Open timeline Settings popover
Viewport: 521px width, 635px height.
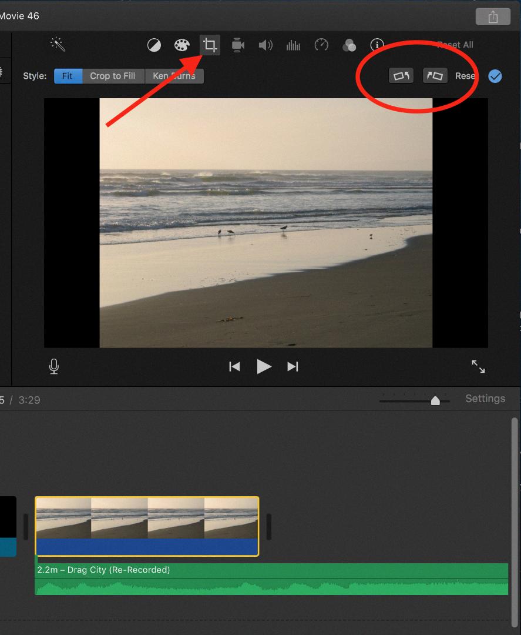pyautogui.click(x=485, y=399)
